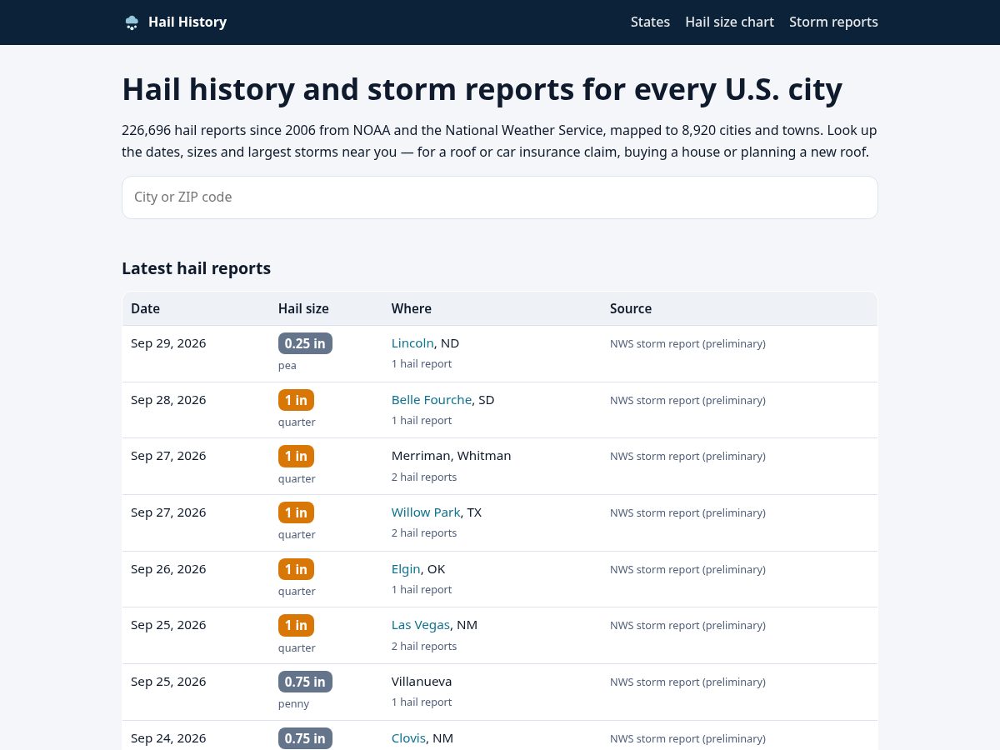Click the NWS storm report source for Elgin
The width and height of the screenshot is (1000, 750).
click(x=687, y=569)
